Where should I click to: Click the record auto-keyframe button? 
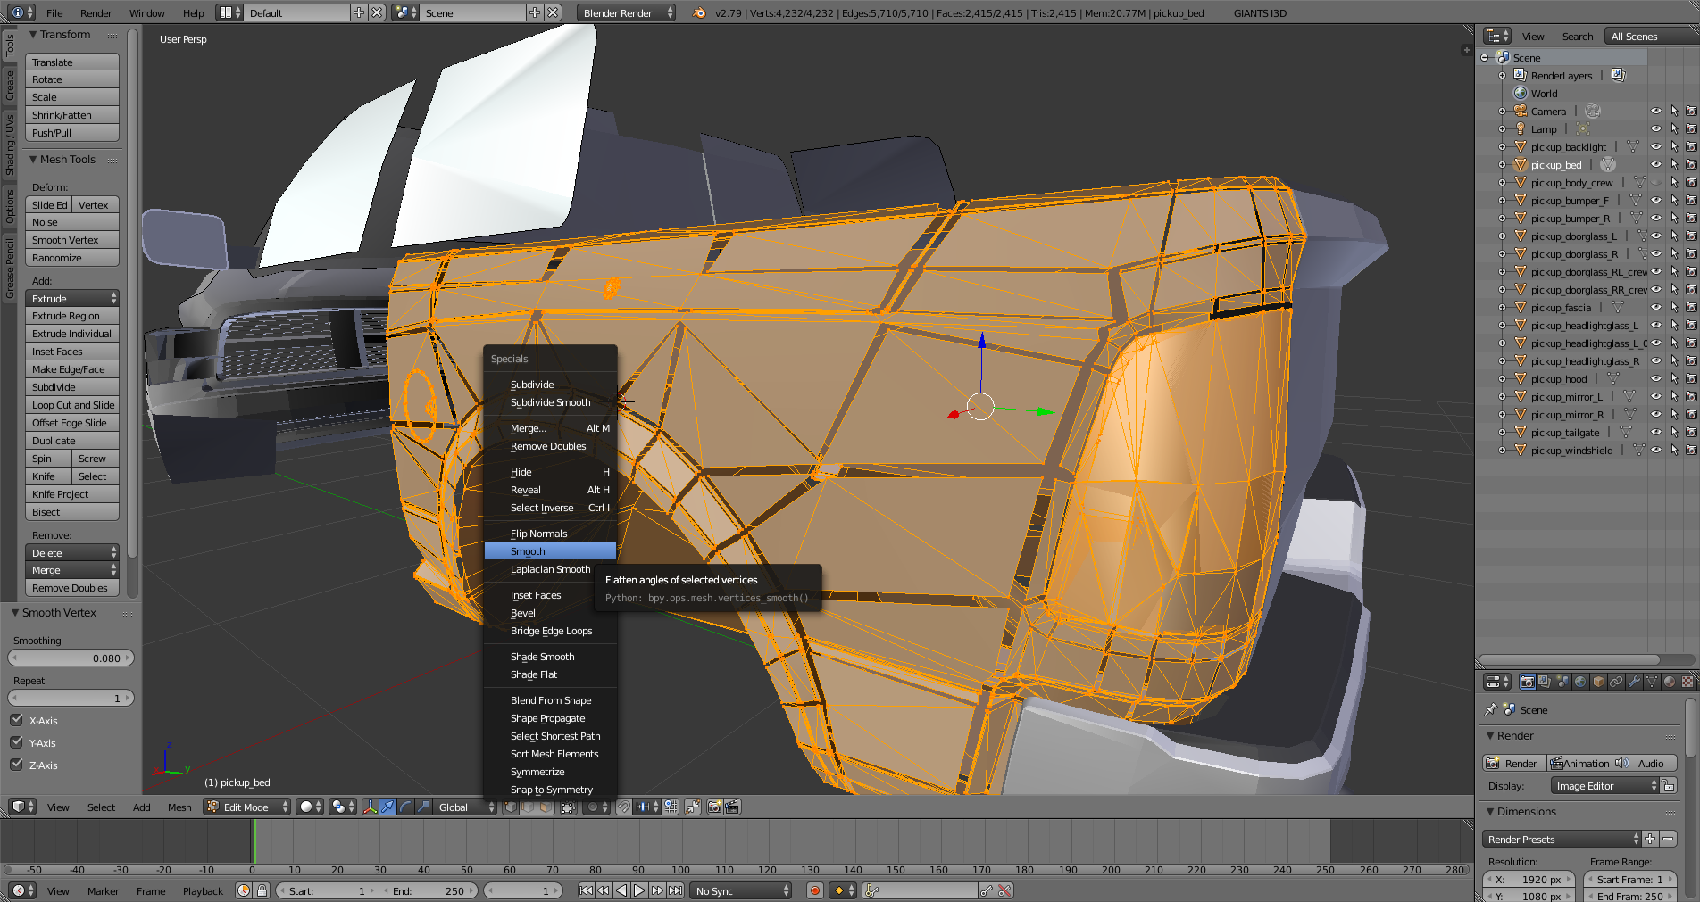point(814,890)
